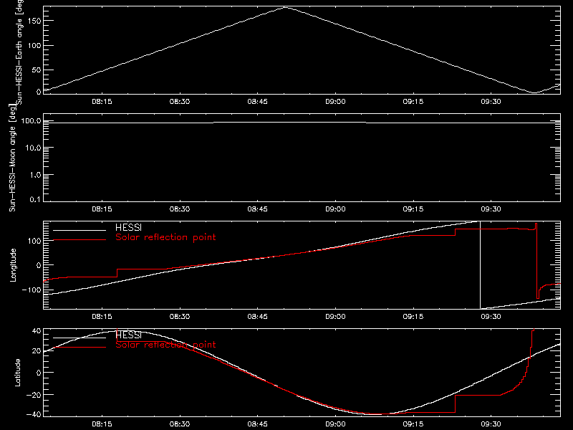Click 09:15 time label under Latitude plot
This screenshot has width=573, height=430.
coord(413,424)
